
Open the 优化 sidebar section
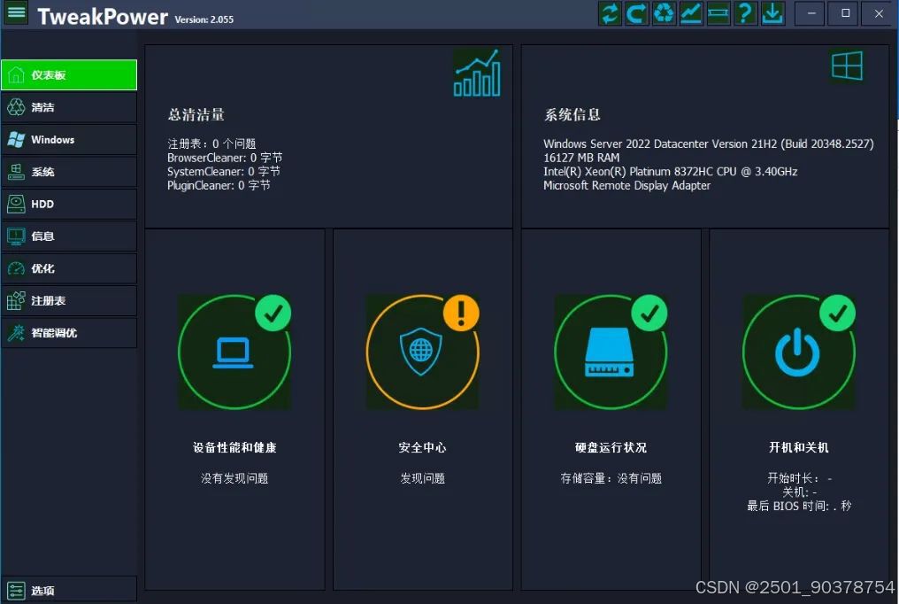pos(69,267)
